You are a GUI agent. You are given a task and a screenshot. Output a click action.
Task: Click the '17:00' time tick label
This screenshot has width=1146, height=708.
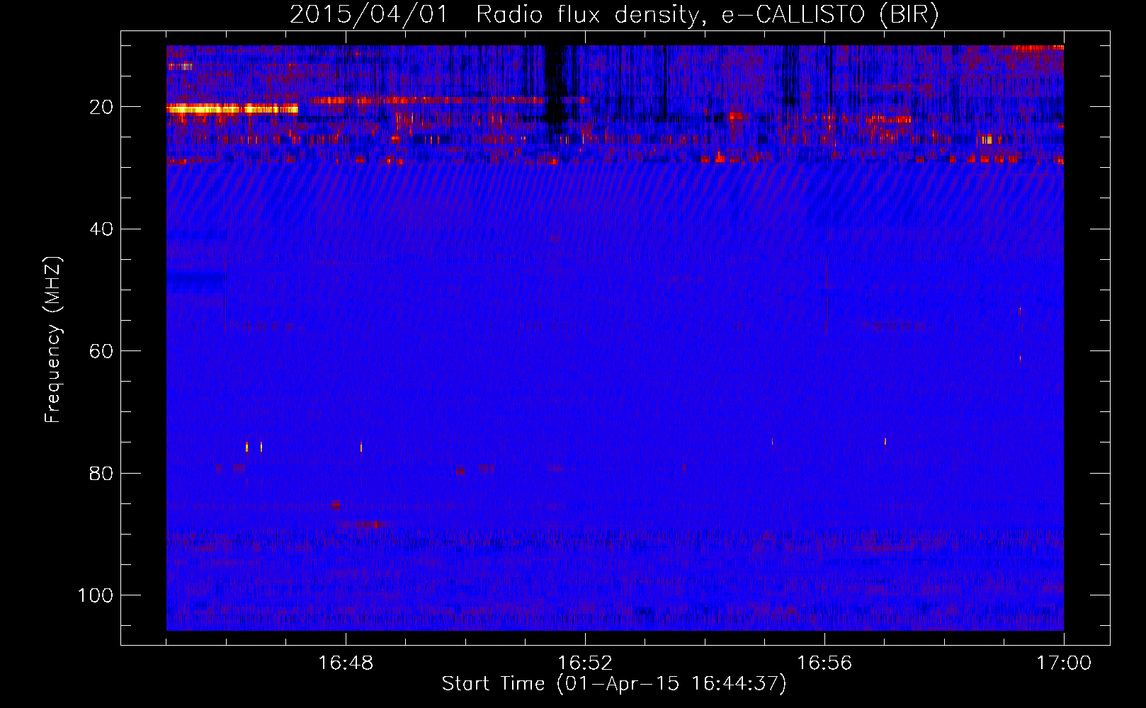click(x=1064, y=663)
